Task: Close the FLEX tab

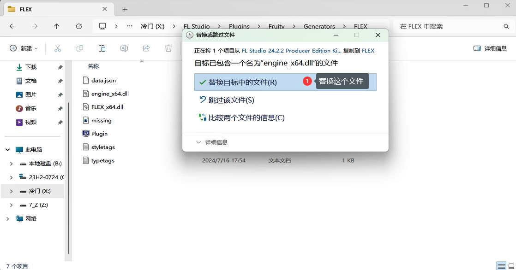Action: [x=105, y=9]
